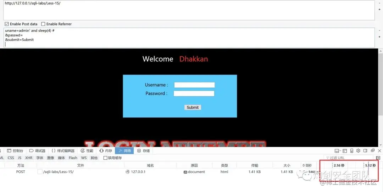Screen dimensions: 383x192
Task: Filter requests by JS
Action: point(20,158)
